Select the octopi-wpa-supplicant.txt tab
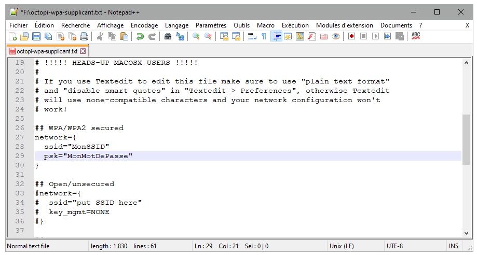Viewport: 477px width, 255px height. point(47,51)
